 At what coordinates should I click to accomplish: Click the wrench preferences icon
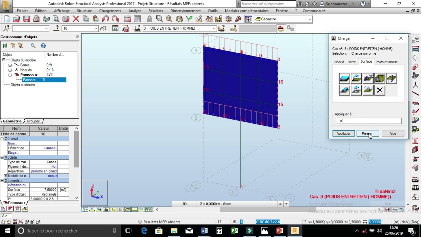[x=238, y=19]
